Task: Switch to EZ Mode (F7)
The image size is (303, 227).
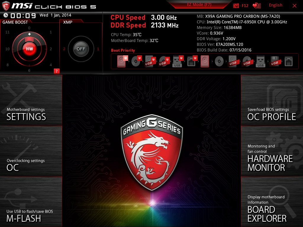Action: click(x=199, y=5)
